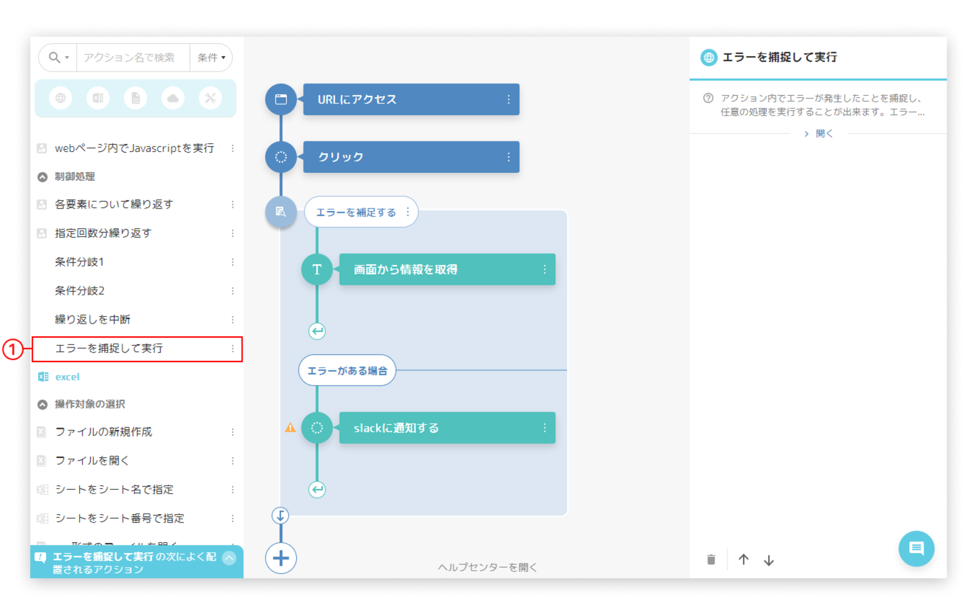This screenshot has width=975, height=615.
Task: Open options for webページ内でJavascriptを実行
Action: point(233,148)
